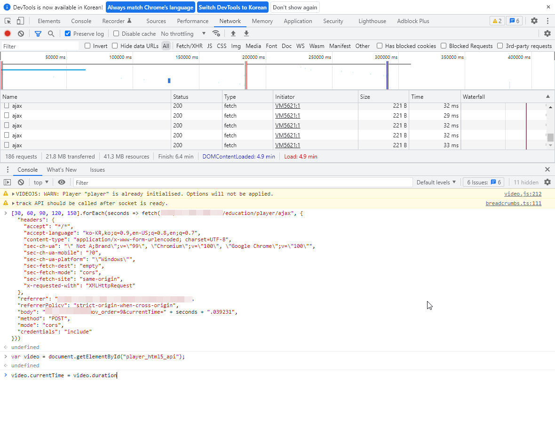555x436 pixels.
Task: Close the console drawer
Action: (547, 169)
